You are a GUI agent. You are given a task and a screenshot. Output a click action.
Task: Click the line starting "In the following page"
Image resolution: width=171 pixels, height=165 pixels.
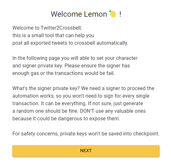tap(75, 58)
